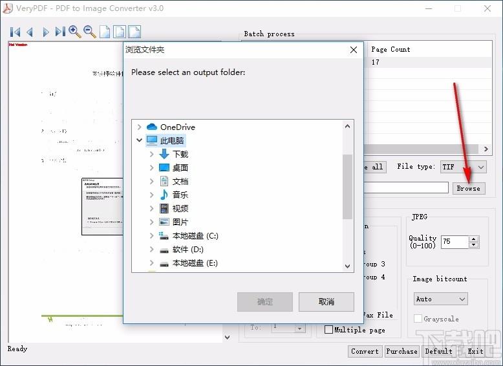The height and width of the screenshot is (366, 503).
Task: Click the JPEG Quality value field
Action: pos(455,242)
